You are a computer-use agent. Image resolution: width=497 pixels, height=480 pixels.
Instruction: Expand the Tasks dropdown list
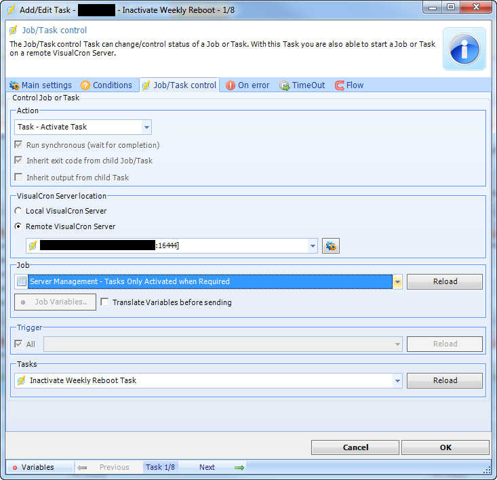click(397, 380)
